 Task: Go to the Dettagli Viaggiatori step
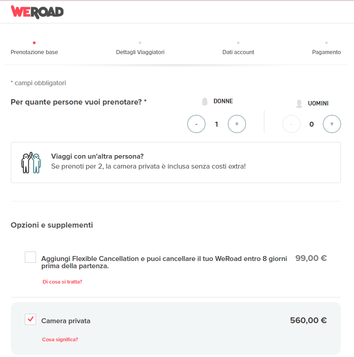coord(140,52)
